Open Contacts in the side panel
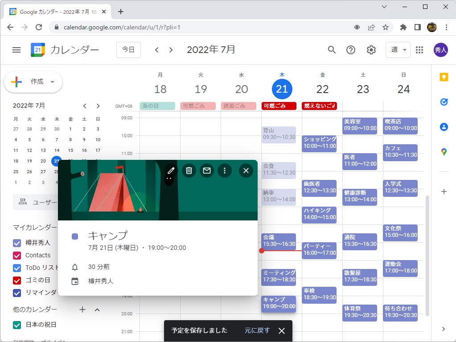456x342 pixels. pos(444,126)
